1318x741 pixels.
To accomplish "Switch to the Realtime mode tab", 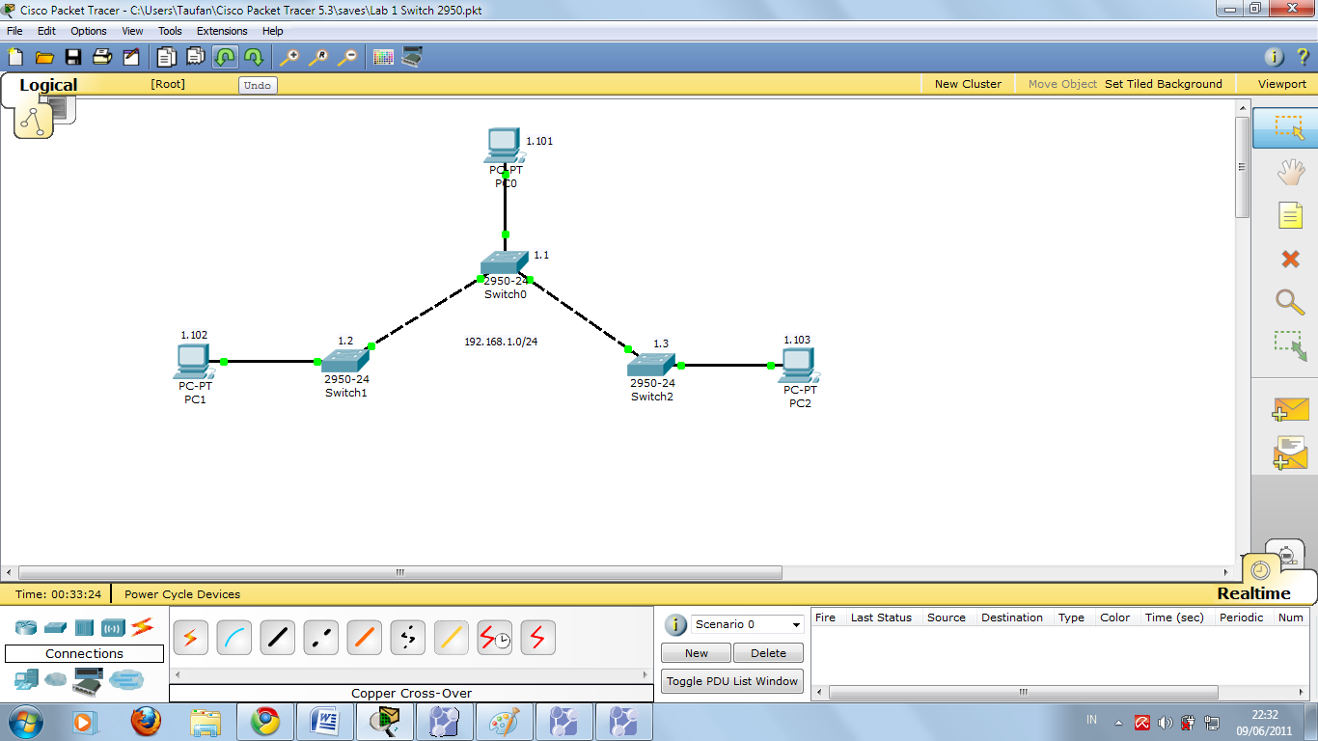I will pos(1253,593).
